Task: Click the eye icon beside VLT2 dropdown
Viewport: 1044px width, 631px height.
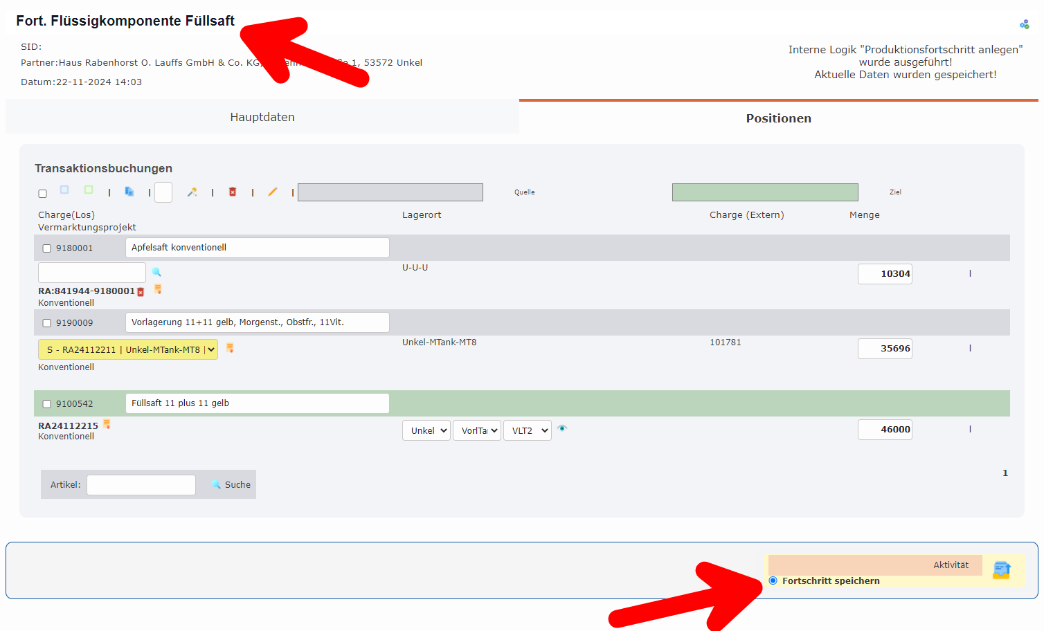Action: click(562, 428)
